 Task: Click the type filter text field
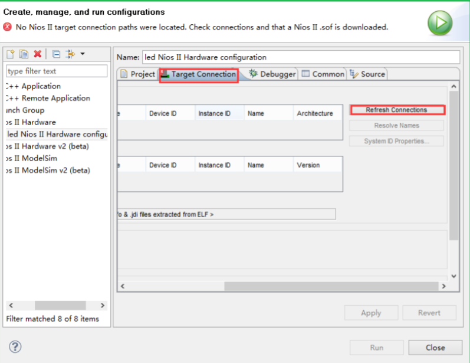pos(57,71)
